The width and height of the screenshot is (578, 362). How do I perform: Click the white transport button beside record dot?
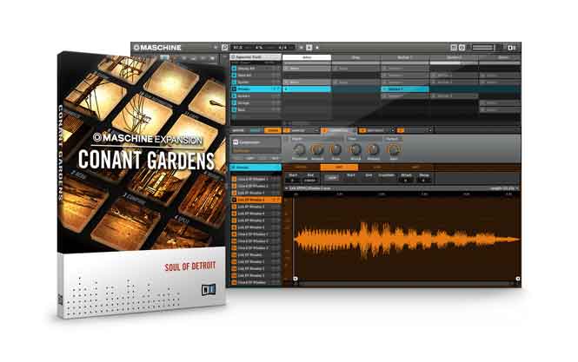tap(309, 48)
